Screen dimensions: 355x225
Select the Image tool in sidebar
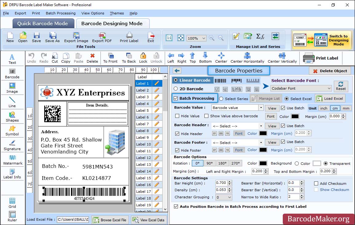(12, 88)
